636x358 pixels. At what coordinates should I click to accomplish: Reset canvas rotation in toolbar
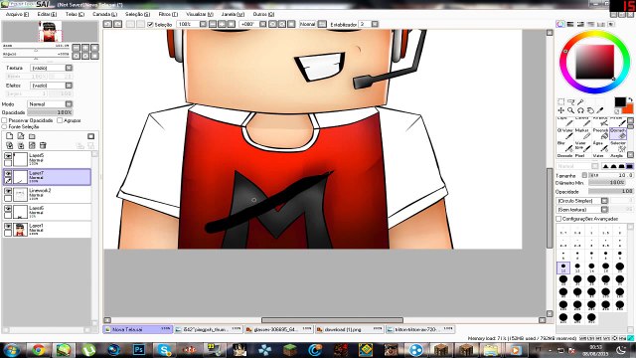tap(291, 24)
